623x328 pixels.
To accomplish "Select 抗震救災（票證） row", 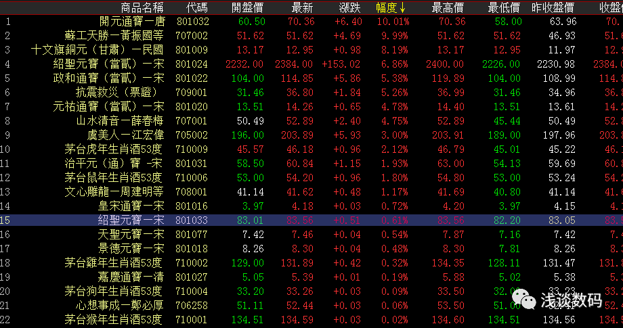I will [311, 93].
